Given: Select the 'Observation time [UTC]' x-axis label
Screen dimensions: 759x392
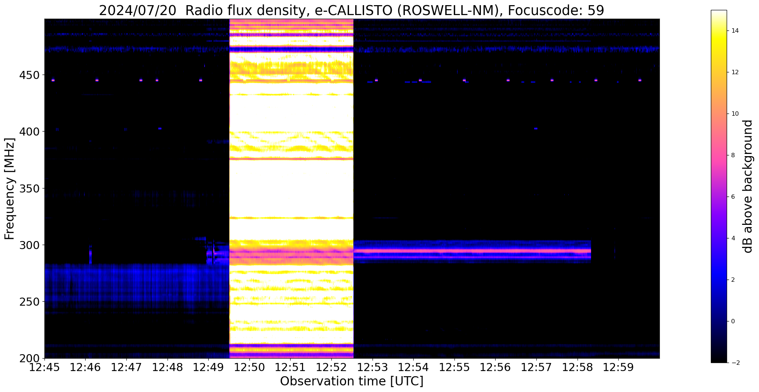Looking at the screenshot, I should [x=352, y=381].
